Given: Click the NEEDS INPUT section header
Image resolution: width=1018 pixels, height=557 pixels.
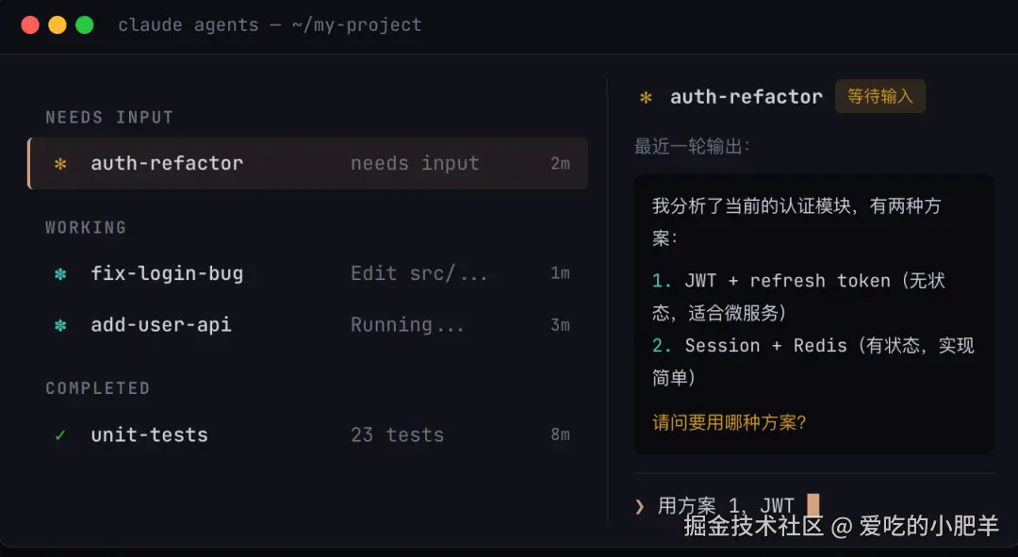Looking at the screenshot, I should (x=109, y=118).
